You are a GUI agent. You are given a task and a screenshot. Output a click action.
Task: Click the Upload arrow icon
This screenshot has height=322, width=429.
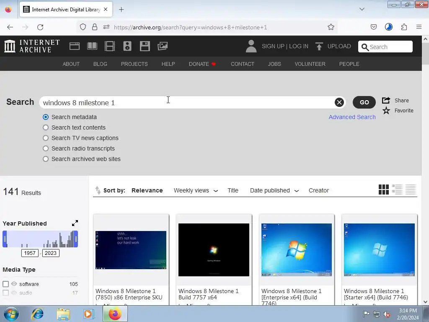click(319, 46)
